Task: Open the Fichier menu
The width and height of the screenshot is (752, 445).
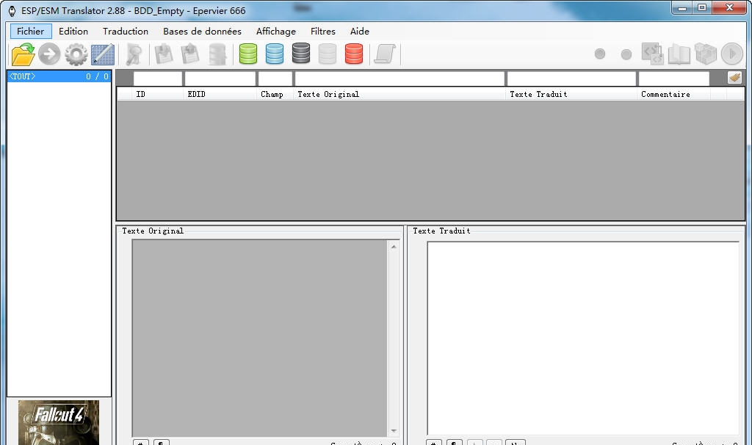Action: pyautogui.click(x=31, y=32)
